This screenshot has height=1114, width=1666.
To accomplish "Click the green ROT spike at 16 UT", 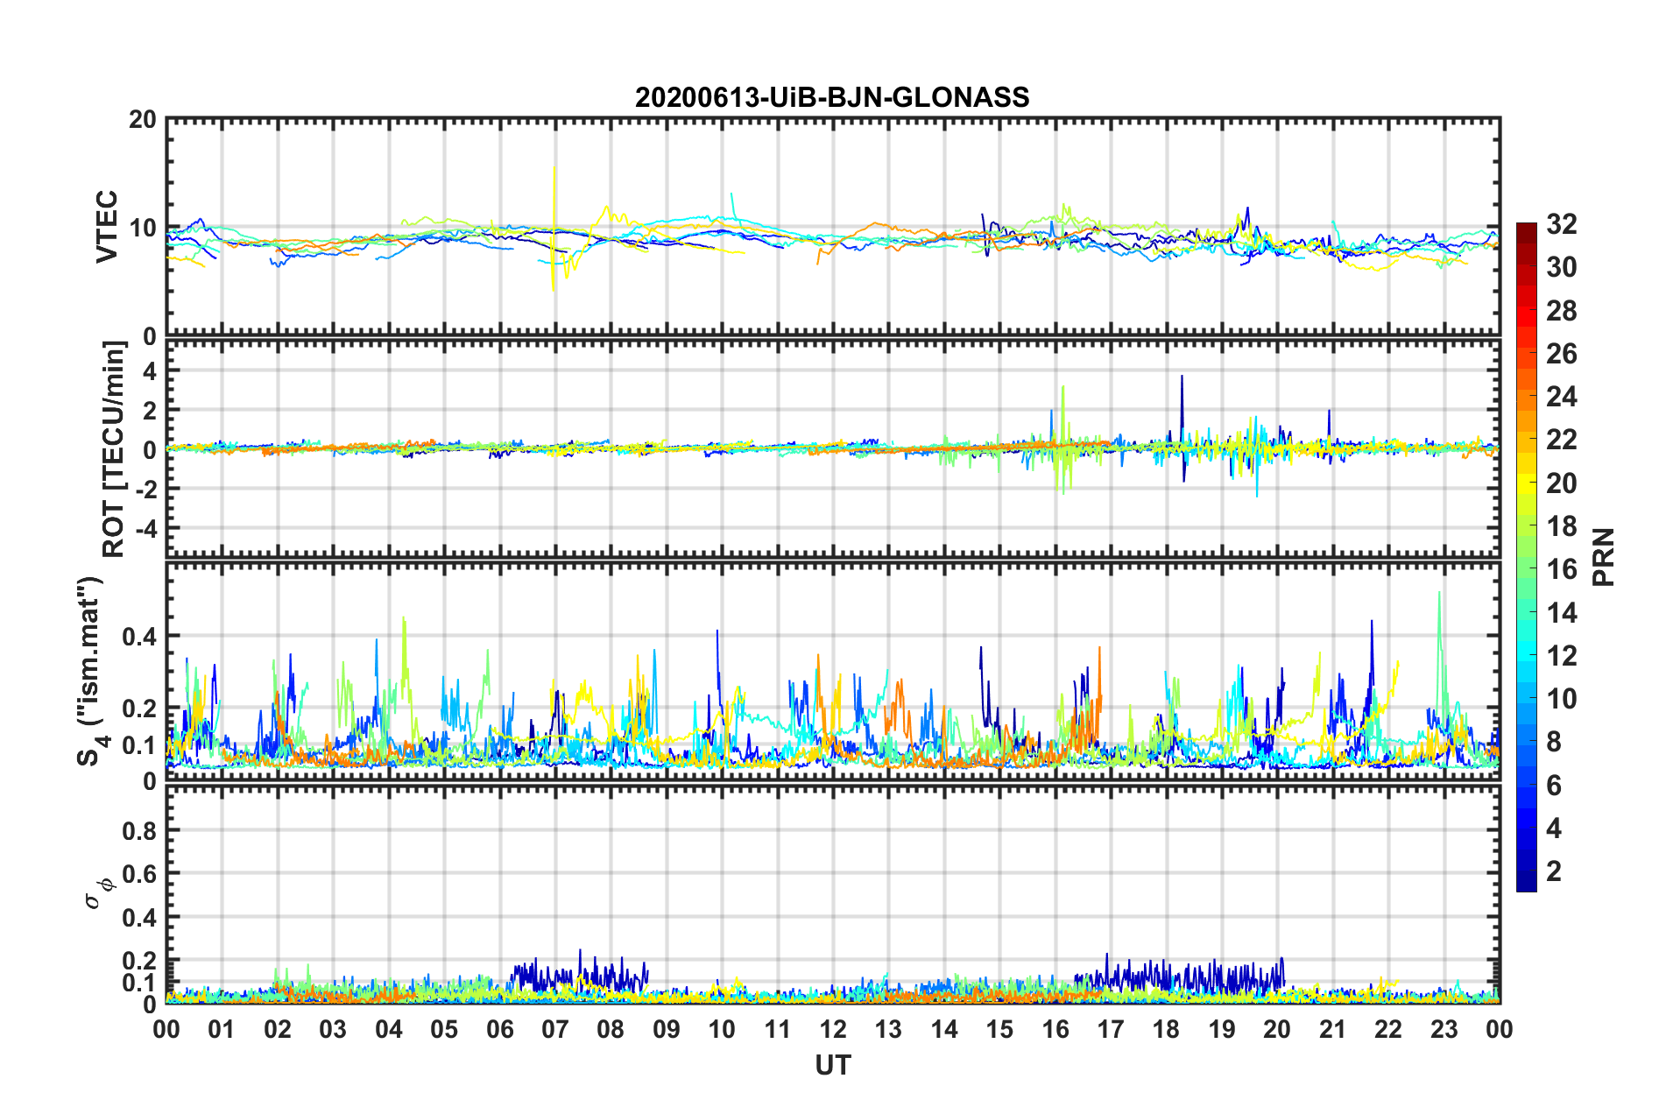I will coord(1062,438).
